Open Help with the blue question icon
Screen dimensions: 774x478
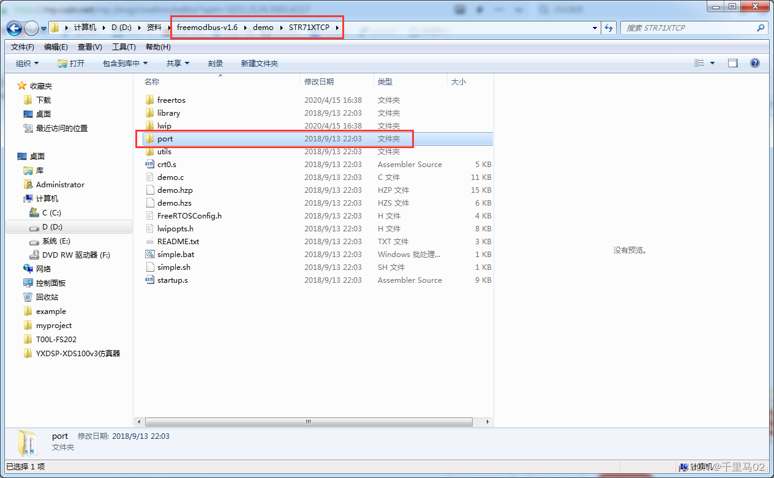pos(754,63)
